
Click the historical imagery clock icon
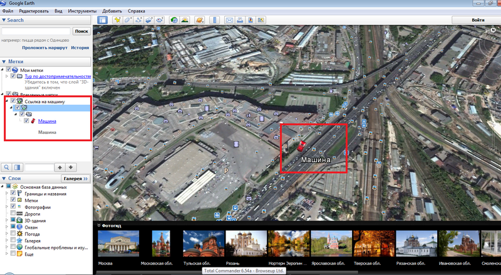175,21
